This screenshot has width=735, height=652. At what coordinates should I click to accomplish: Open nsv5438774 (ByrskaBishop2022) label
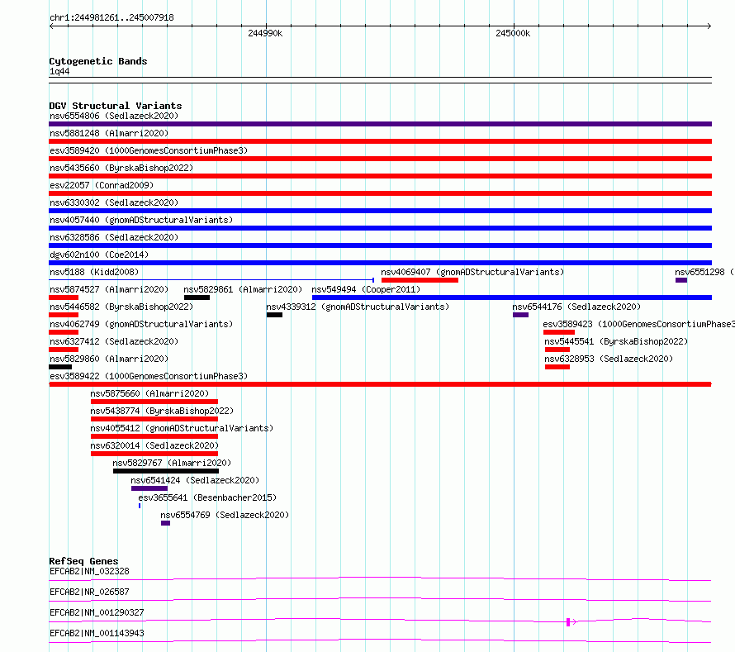click(x=162, y=411)
